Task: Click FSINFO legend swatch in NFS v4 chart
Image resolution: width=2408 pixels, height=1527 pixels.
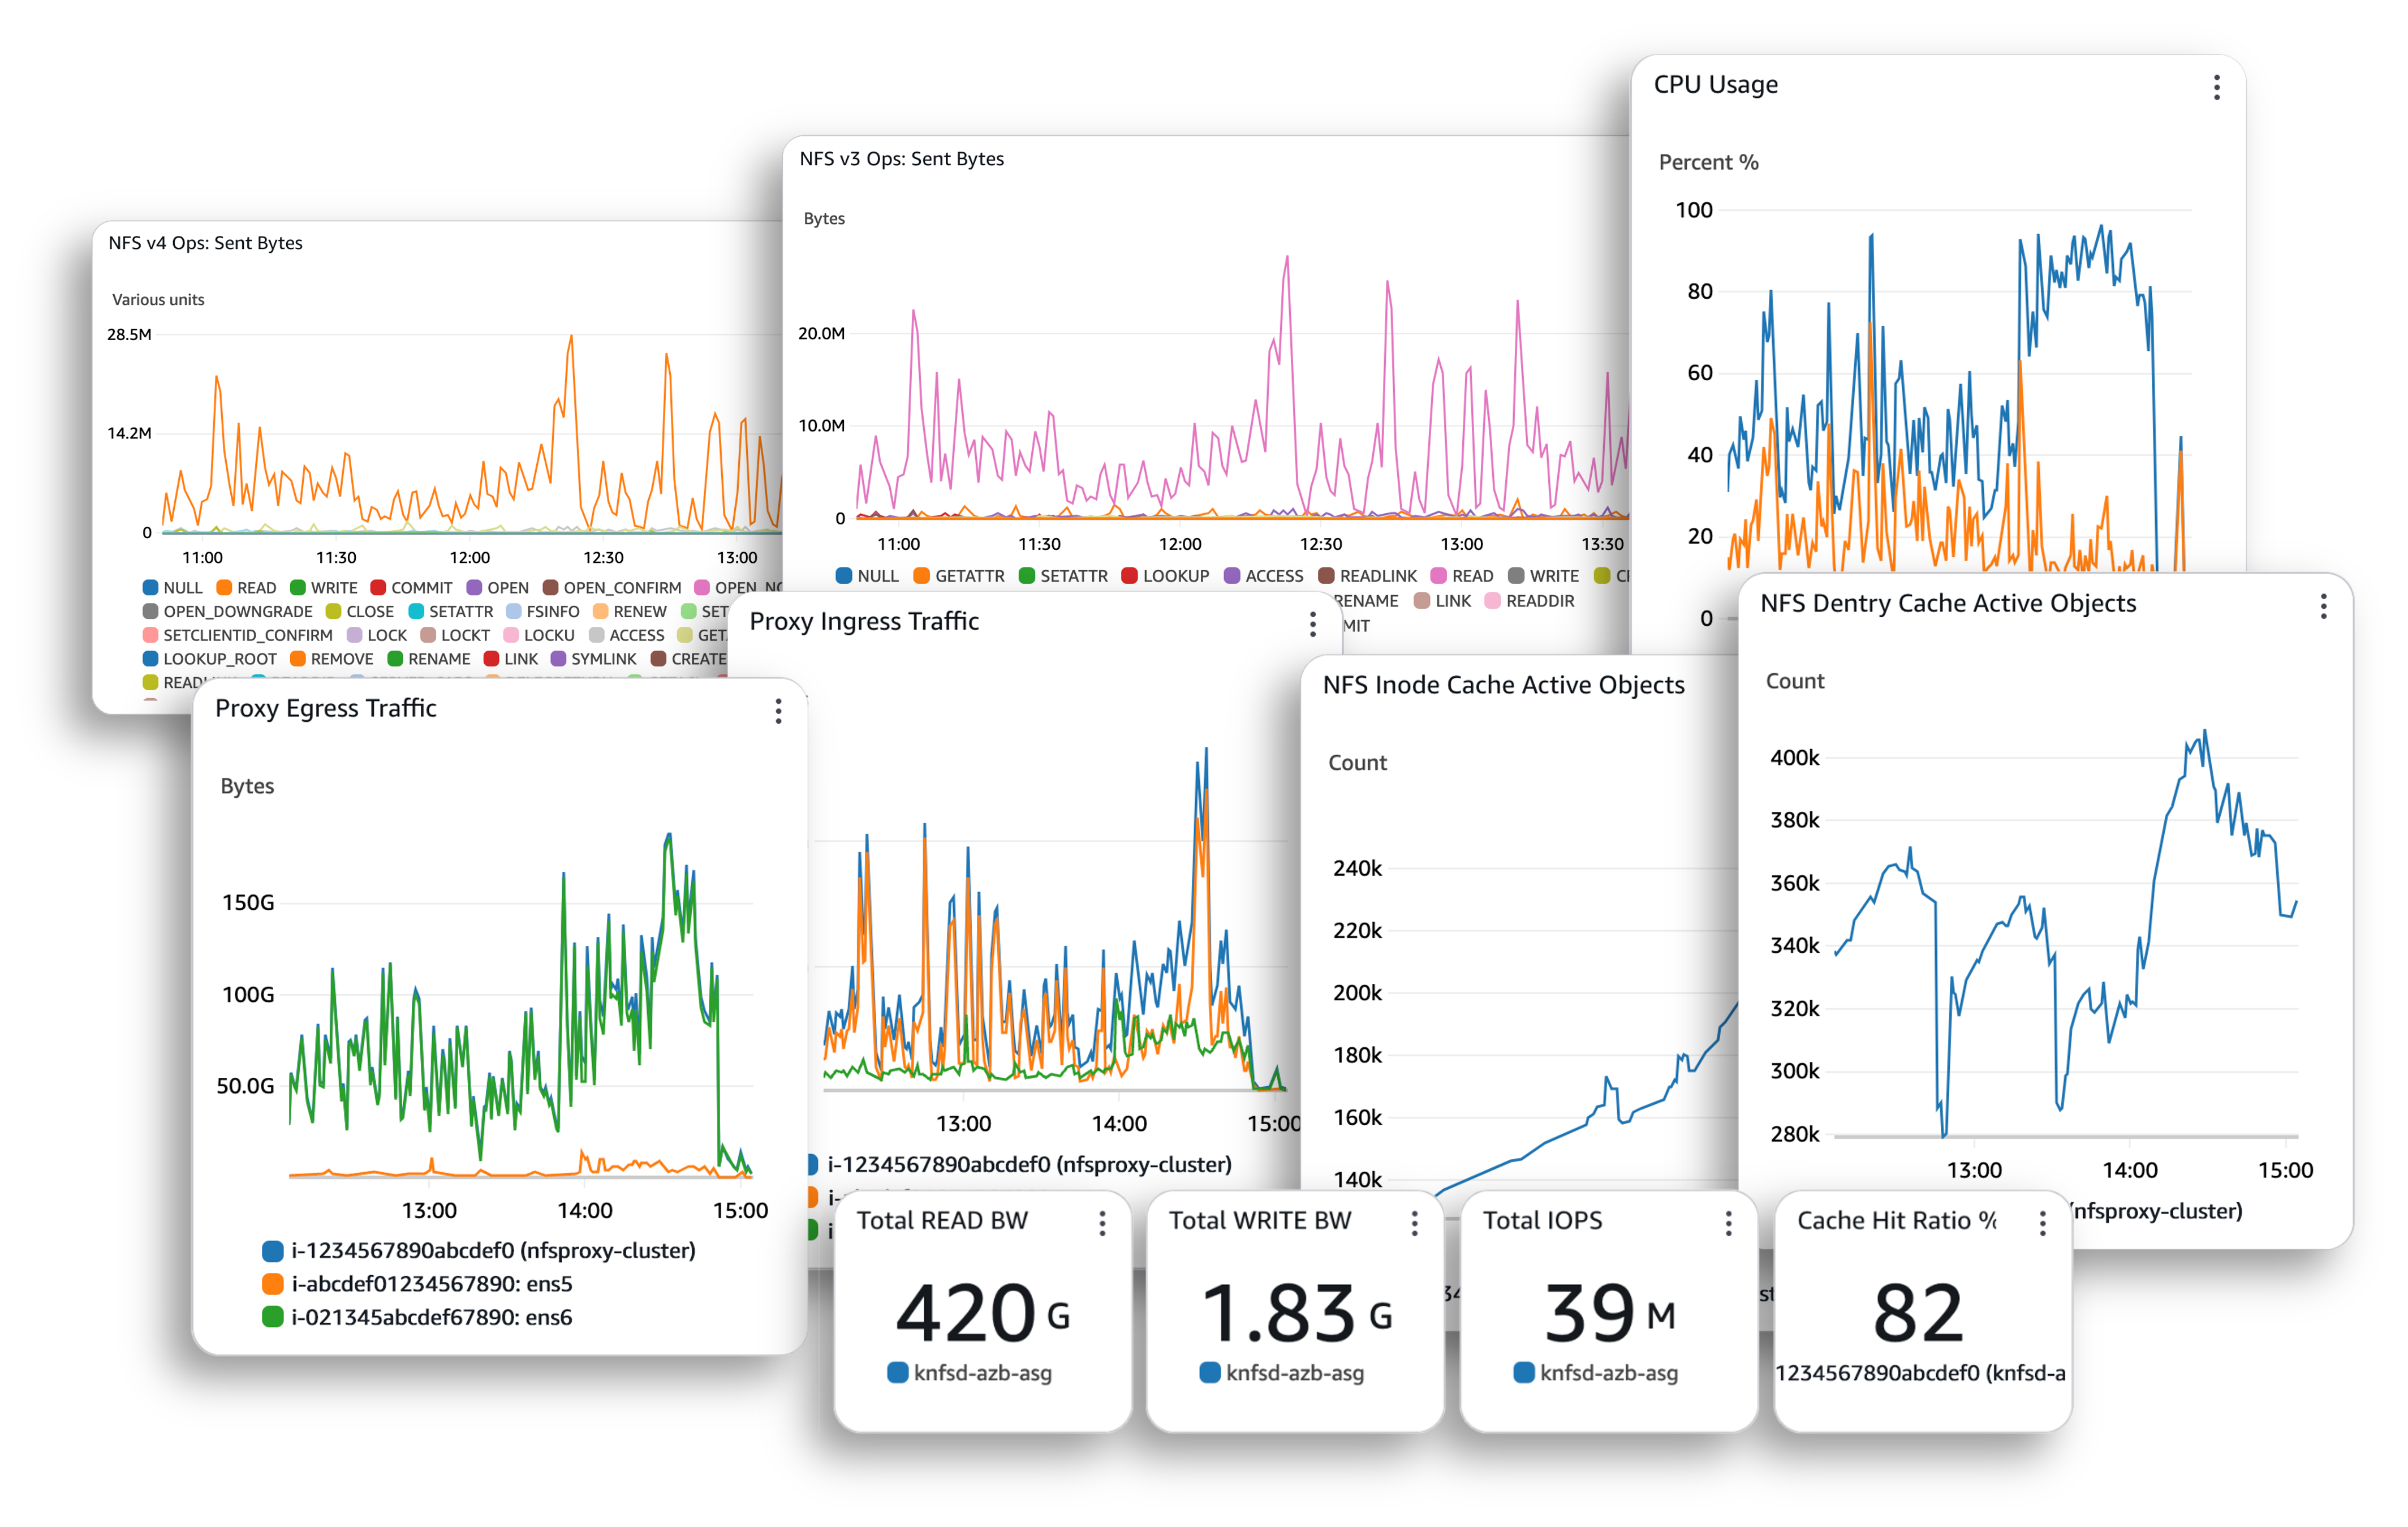Action: (514, 611)
